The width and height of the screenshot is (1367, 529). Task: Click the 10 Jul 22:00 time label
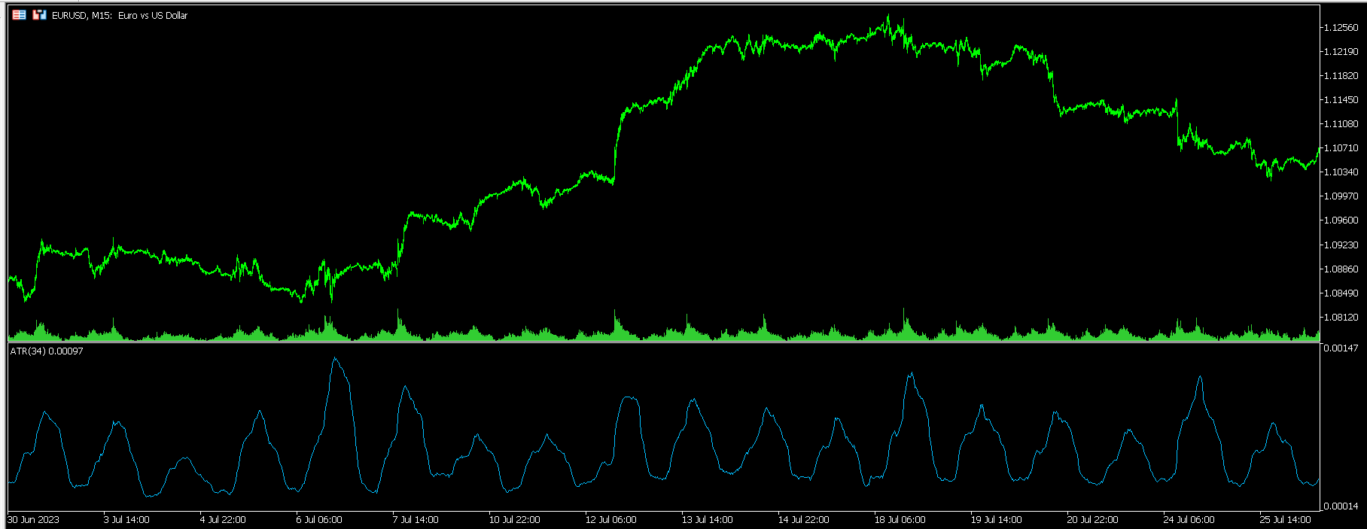pyautogui.click(x=514, y=520)
